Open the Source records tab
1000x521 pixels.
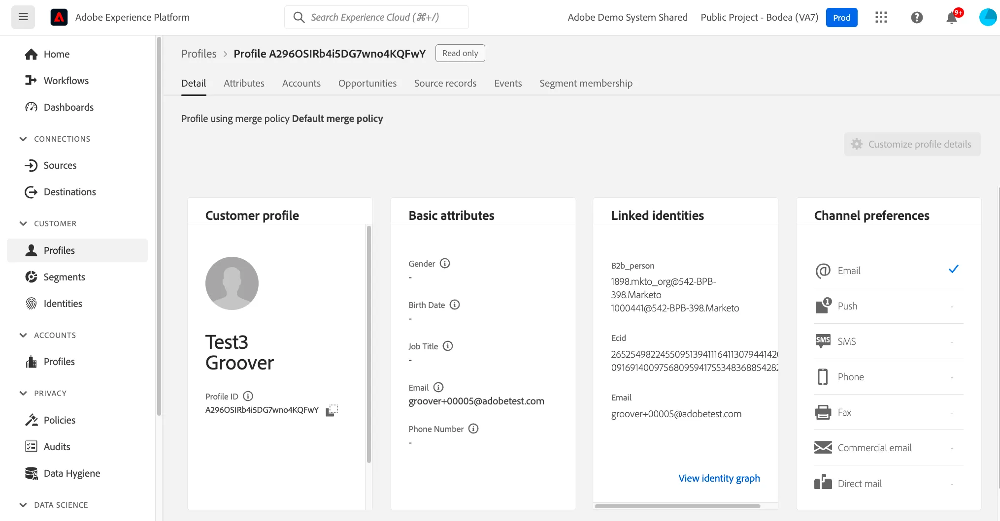click(x=445, y=83)
